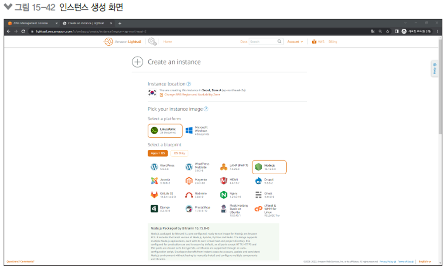Go to Lightsail Home
This screenshot has height=268, width=446.
pyautogui.click(x=168, y=42)
